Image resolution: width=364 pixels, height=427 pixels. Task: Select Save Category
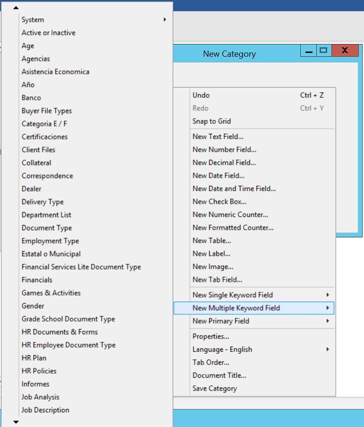(x=254, y=388)
